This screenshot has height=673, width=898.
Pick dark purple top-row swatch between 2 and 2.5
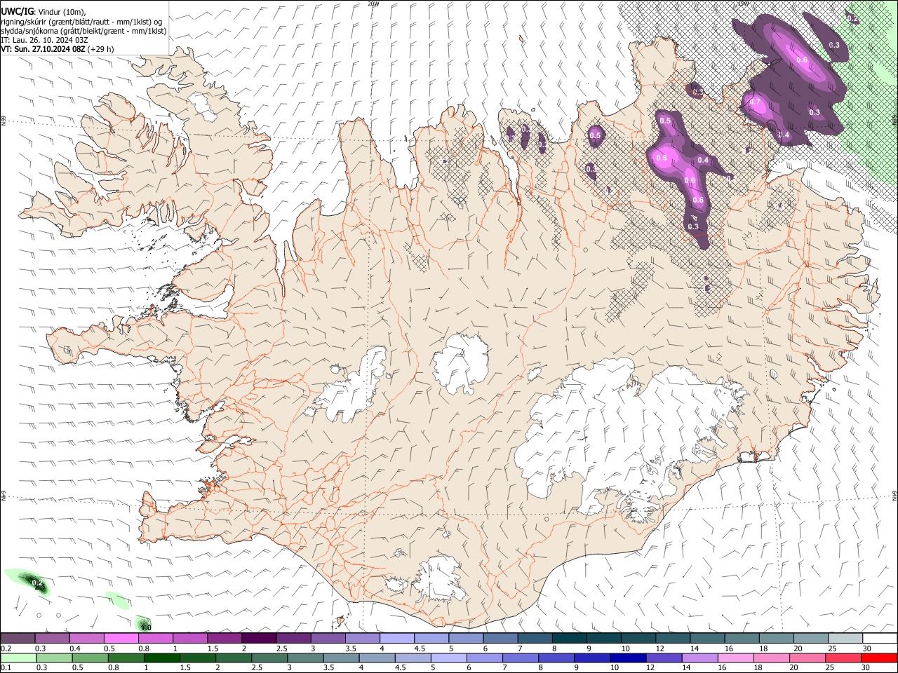258,639
